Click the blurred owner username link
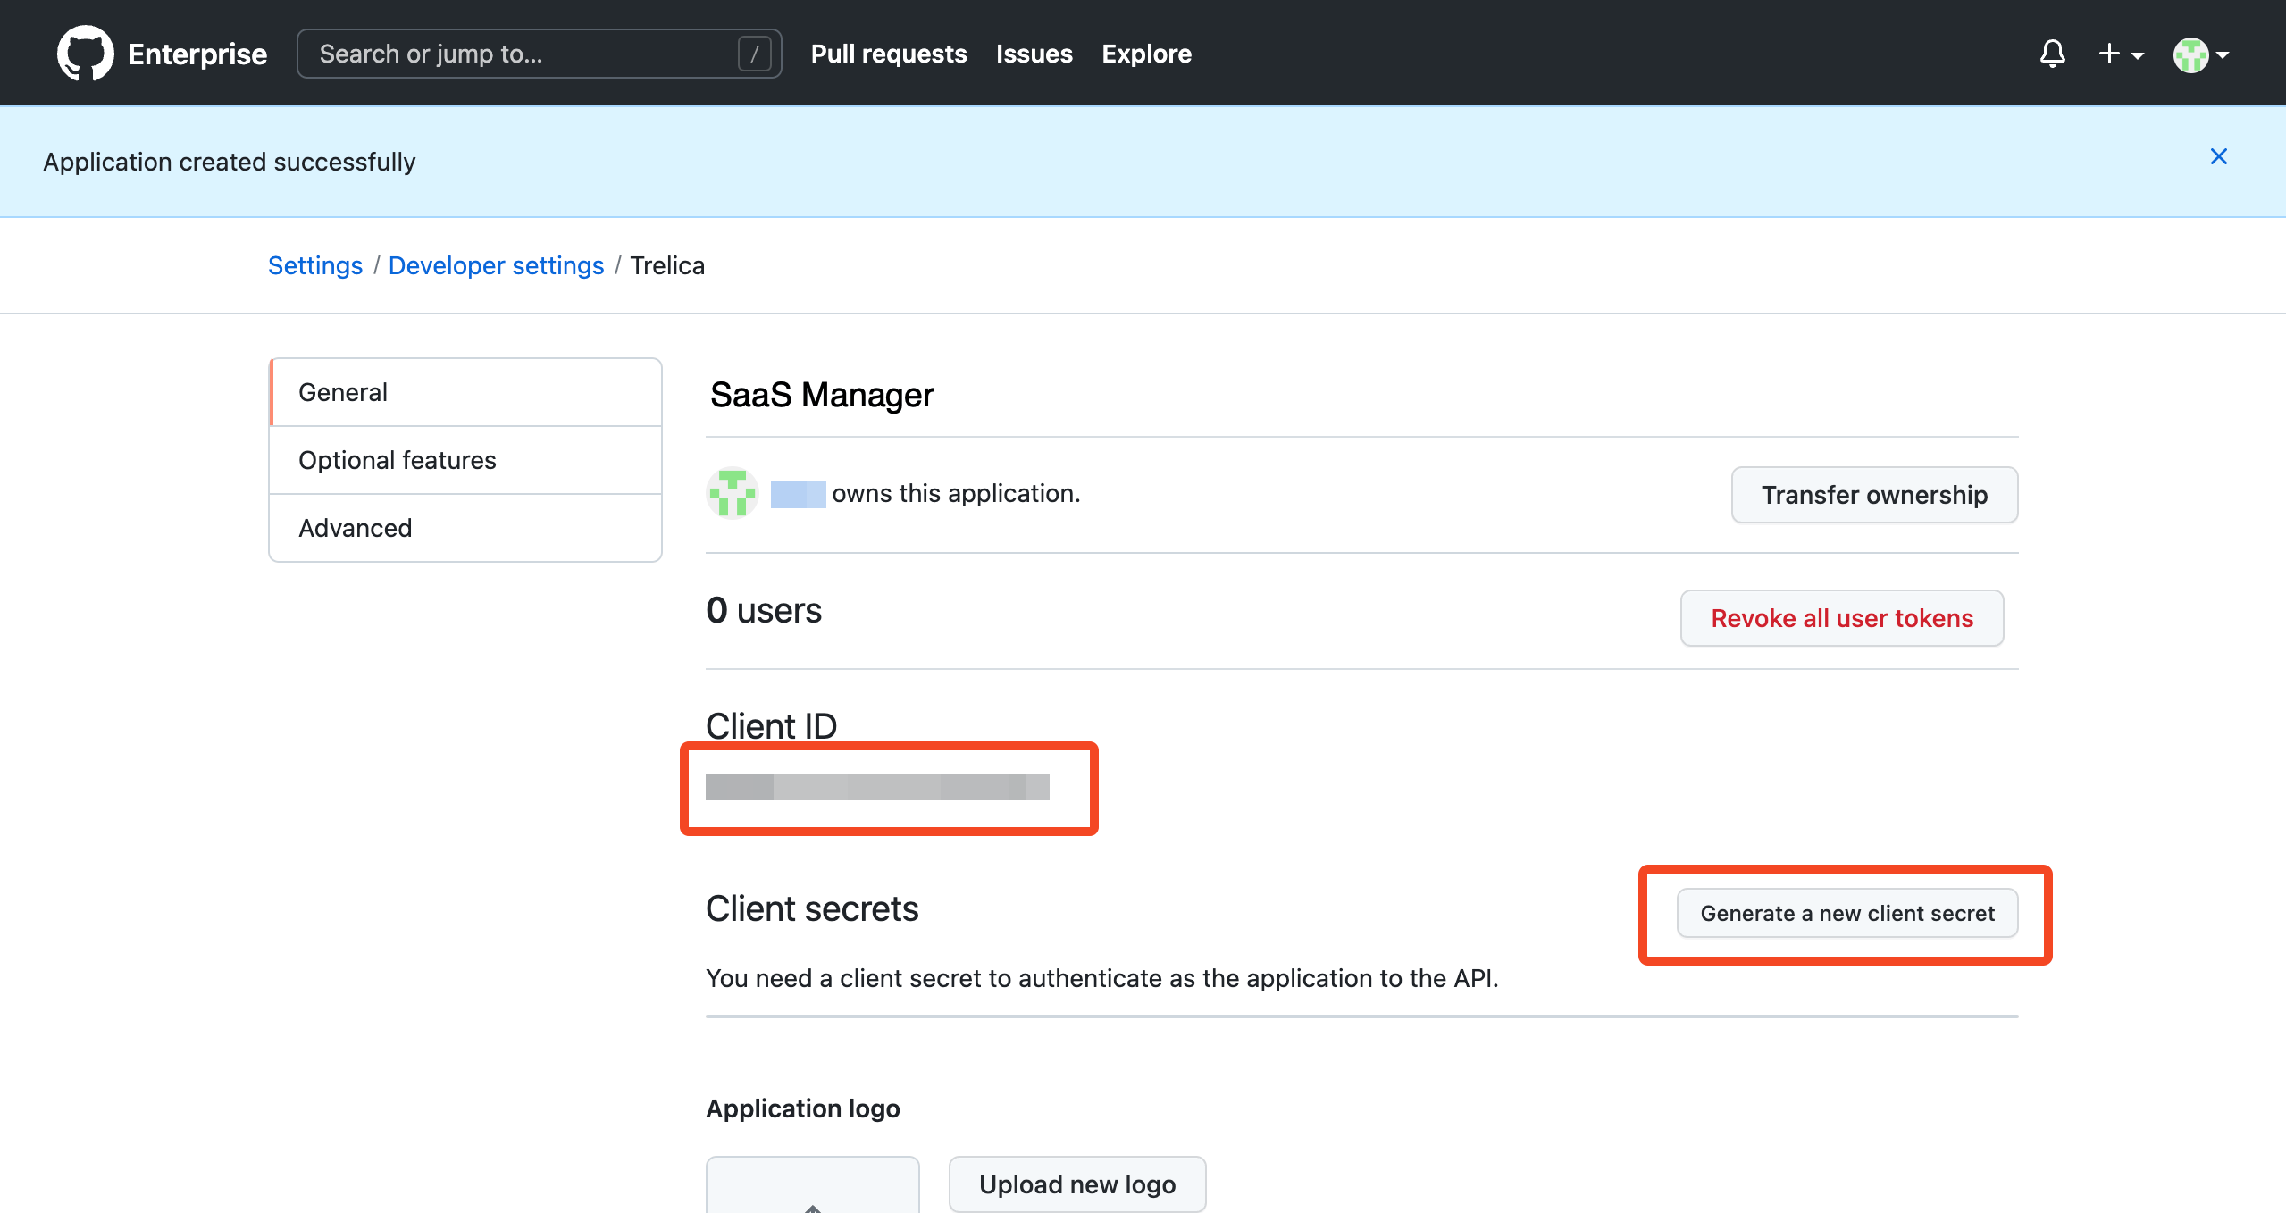This screenshot has height=1213, width=2286. tap(798, 494)
